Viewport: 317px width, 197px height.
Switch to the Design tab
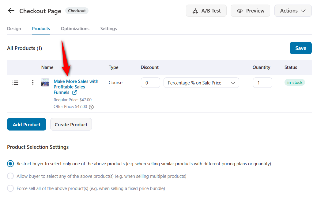point(14,29)
